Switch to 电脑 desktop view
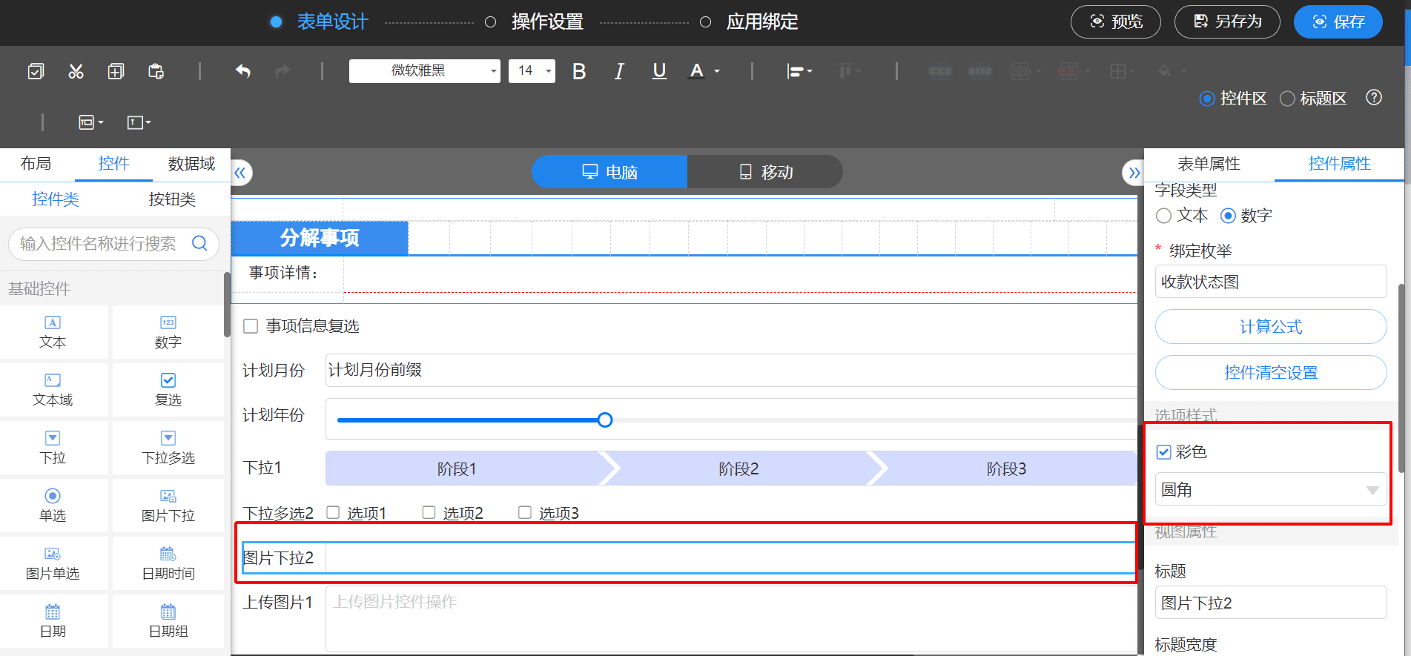The width and height of the screenshot is (1411, 656). pos(609,172)
